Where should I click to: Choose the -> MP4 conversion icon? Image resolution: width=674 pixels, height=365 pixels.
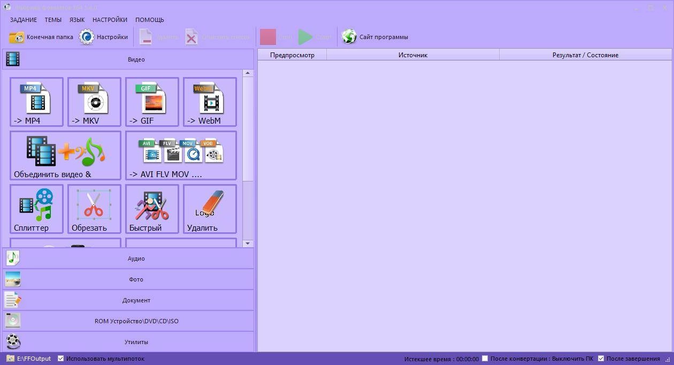point(36,102)
